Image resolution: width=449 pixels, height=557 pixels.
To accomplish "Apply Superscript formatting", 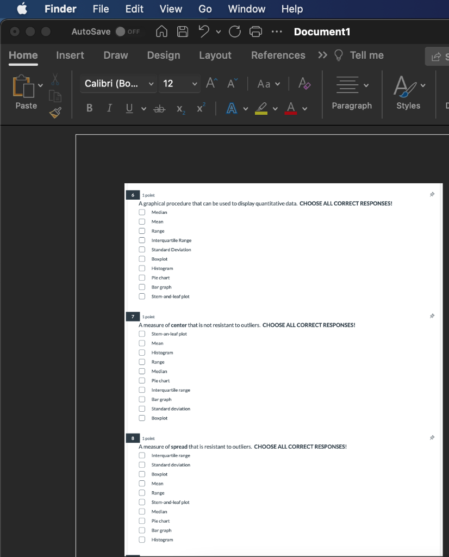I will coord(199,108).
